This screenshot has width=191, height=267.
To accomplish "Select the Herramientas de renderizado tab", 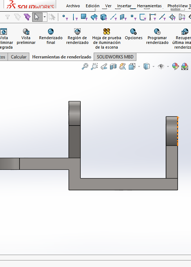I will 61,57.
